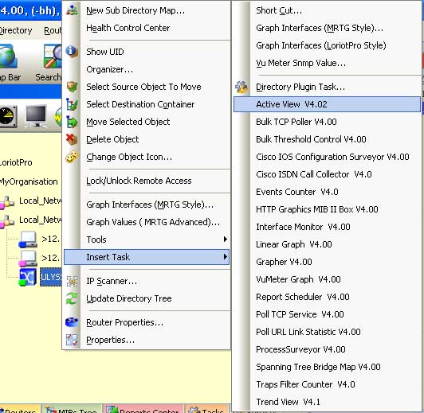
Task: Click the Select Source Object icon
Action: [72, 87]
